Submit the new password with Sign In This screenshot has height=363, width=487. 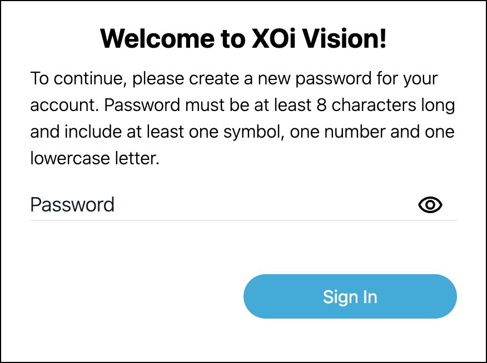point(350,296)
